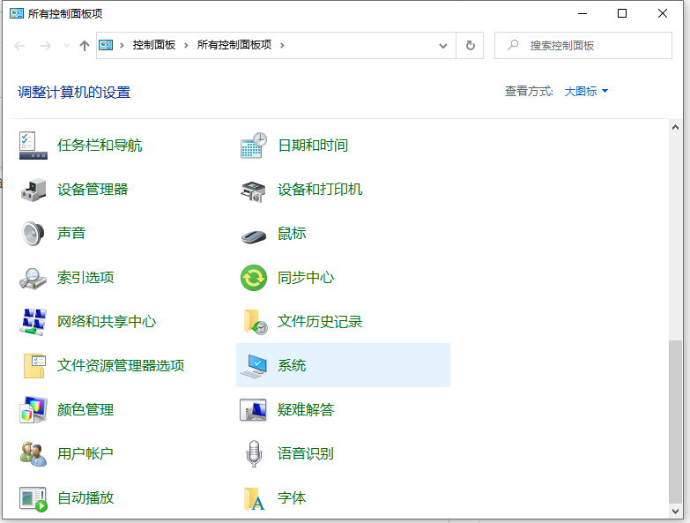Click the scrollbar down arrow
The height and width of the screenshot is (523, 690).
click(x=676, y=512)
